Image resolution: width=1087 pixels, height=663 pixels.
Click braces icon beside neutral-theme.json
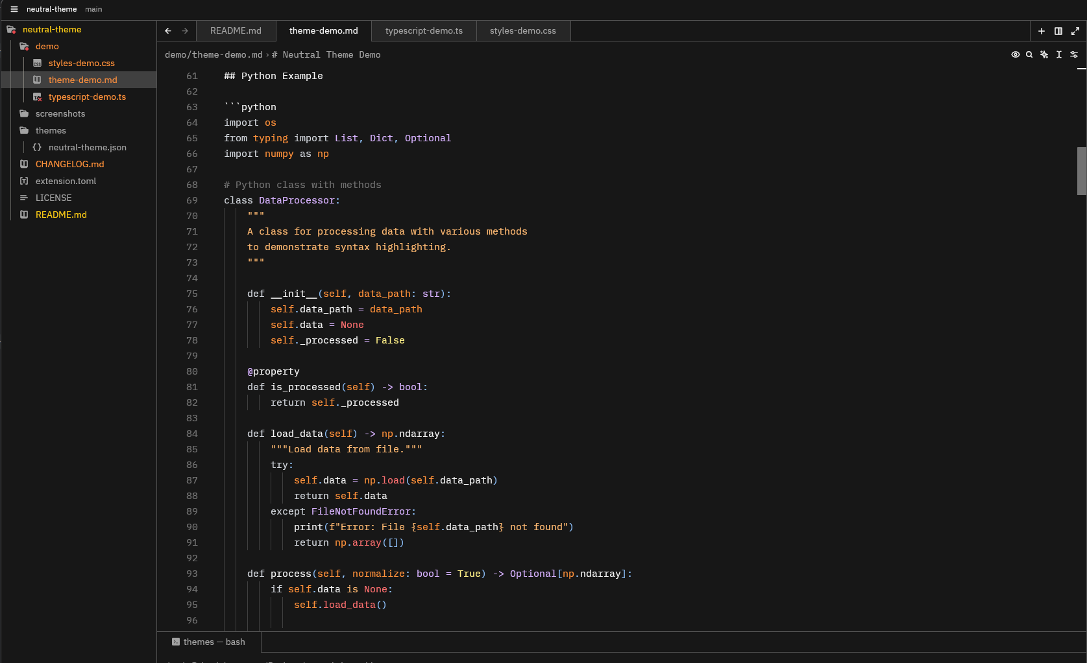tap(37, 147)
